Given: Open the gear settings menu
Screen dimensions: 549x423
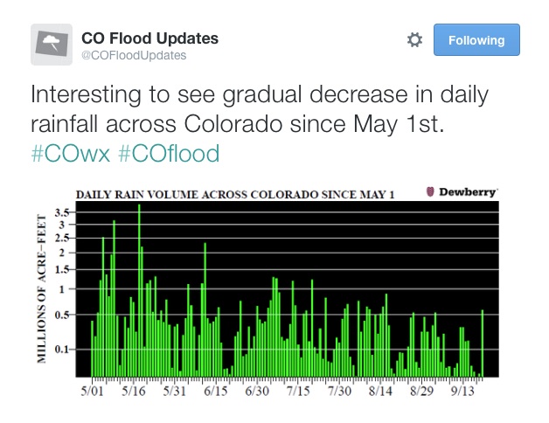Looking at the screenshot, I should 414,40.
